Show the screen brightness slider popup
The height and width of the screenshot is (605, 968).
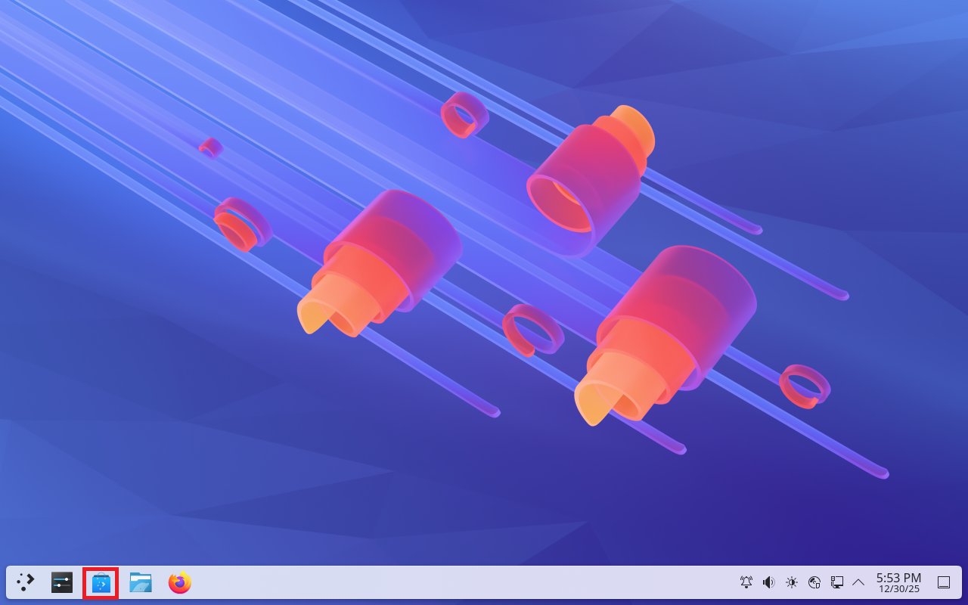click(x=792, y=582)
